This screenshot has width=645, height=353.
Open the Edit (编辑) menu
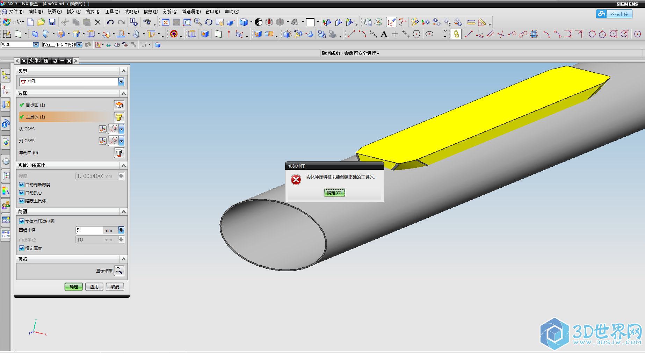pyautogui.click(x=35, y=12)
